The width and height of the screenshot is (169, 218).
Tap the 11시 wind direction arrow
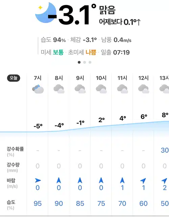122,180
